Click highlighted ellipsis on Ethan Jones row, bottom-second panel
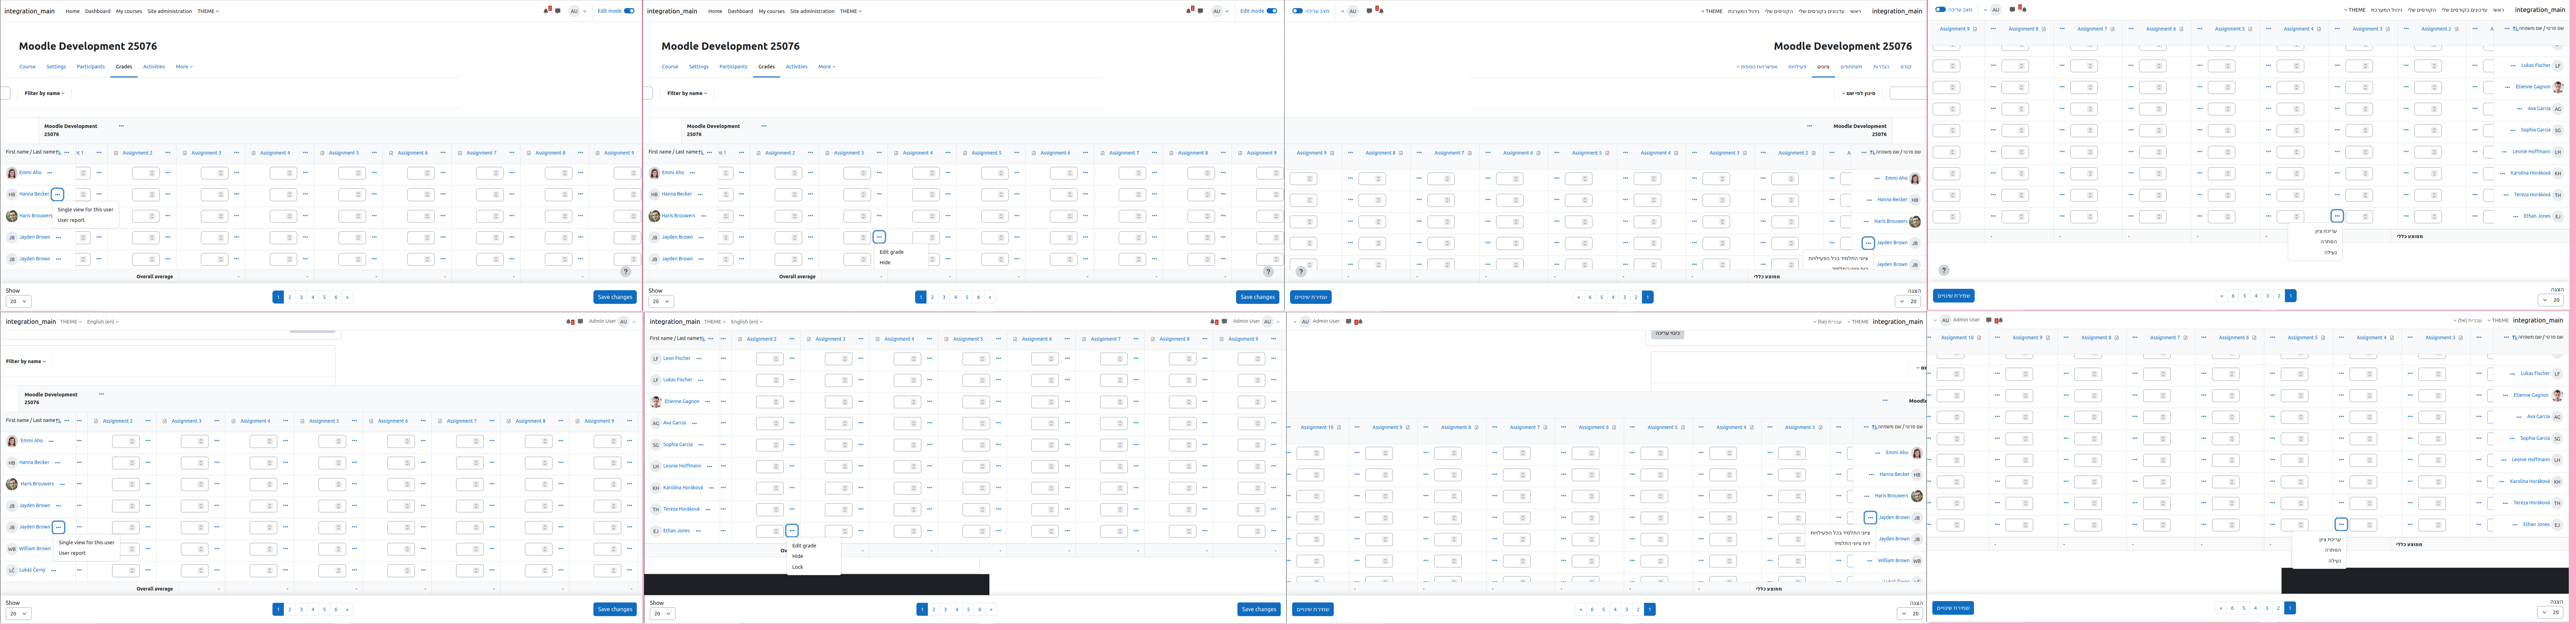 [792, 531]
